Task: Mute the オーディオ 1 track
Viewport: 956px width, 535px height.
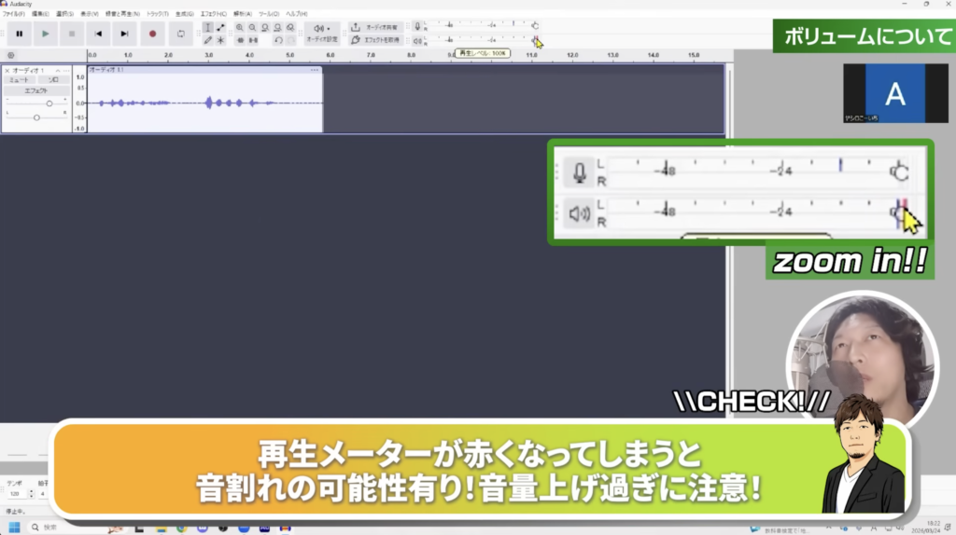Action: point(19,80)
